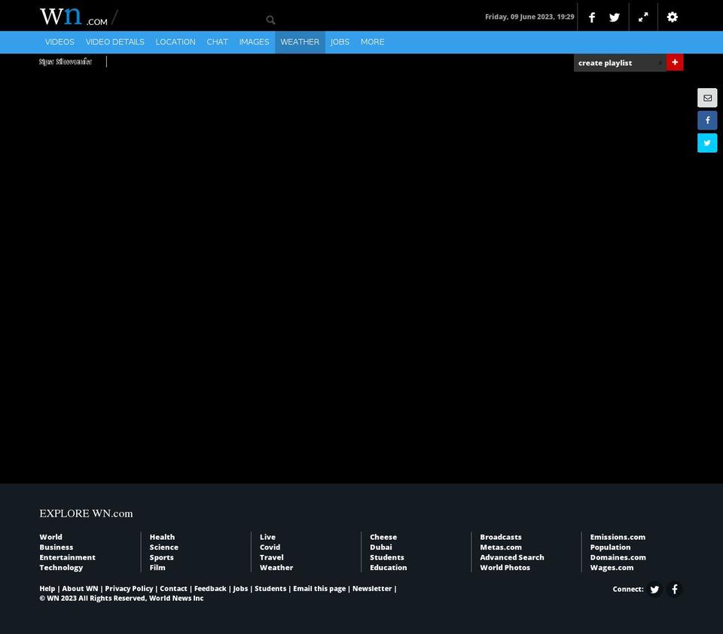Open the Location tab

[x=175, y=42]
